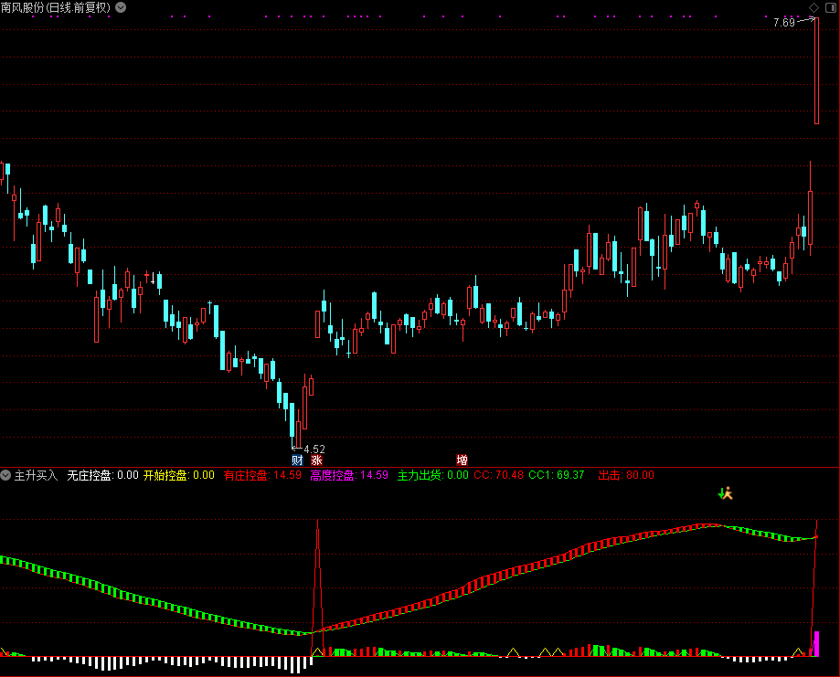The image size is (840, 677).
Task: Click the green 主力出货 0.00 label
Action: 432,475
